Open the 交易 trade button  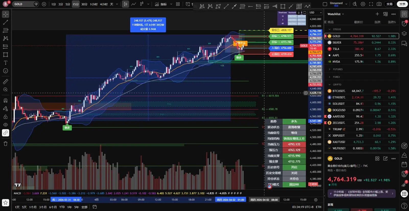[390, 4]
